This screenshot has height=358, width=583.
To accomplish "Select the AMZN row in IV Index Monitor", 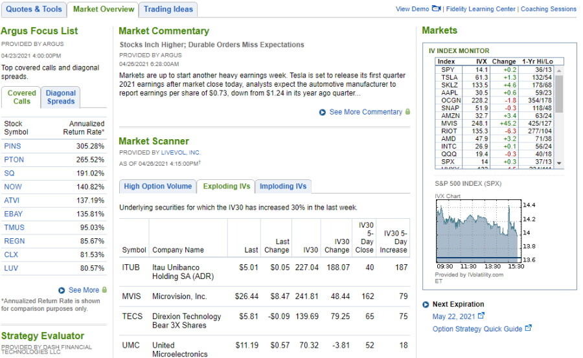I will point(494,116).
